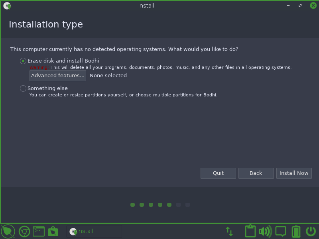The width and height of the screenshot is (319, 239).
Task: Open the software store bag icon
Action: click(x=53, y=231)
